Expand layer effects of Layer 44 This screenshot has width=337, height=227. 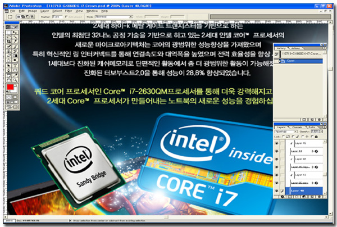[312, 151]
